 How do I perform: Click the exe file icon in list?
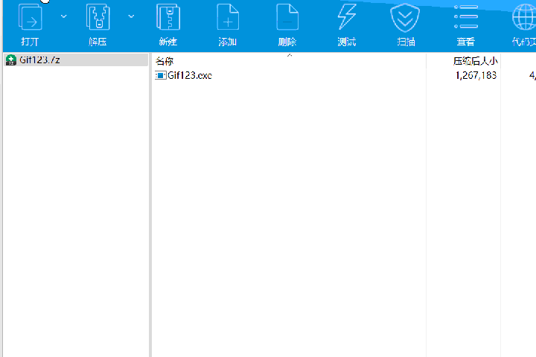click(x=160, y=75)
